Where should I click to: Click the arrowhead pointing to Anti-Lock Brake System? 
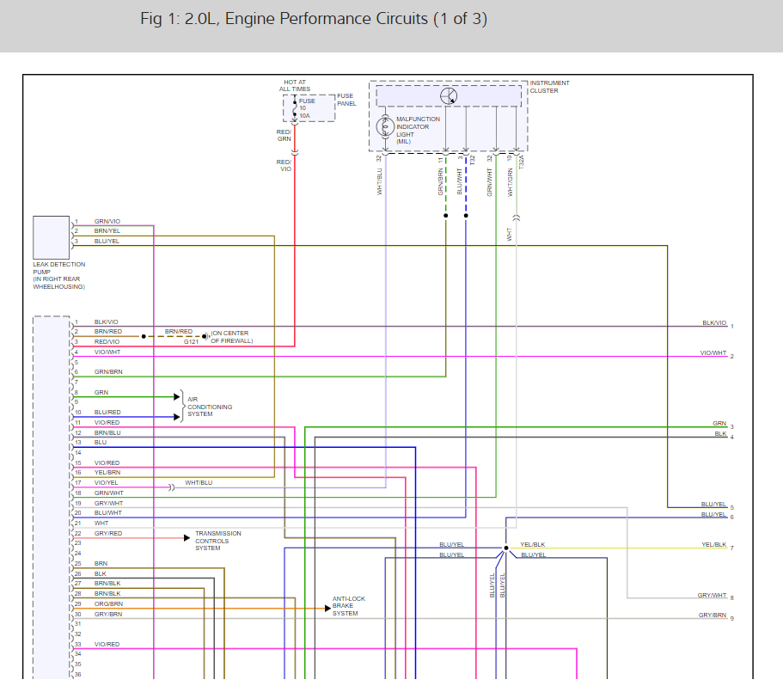tap(327, 608)
